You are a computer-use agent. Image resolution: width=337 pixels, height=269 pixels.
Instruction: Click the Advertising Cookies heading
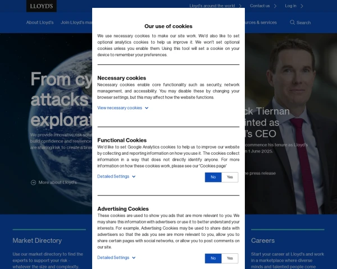point(123,208)
